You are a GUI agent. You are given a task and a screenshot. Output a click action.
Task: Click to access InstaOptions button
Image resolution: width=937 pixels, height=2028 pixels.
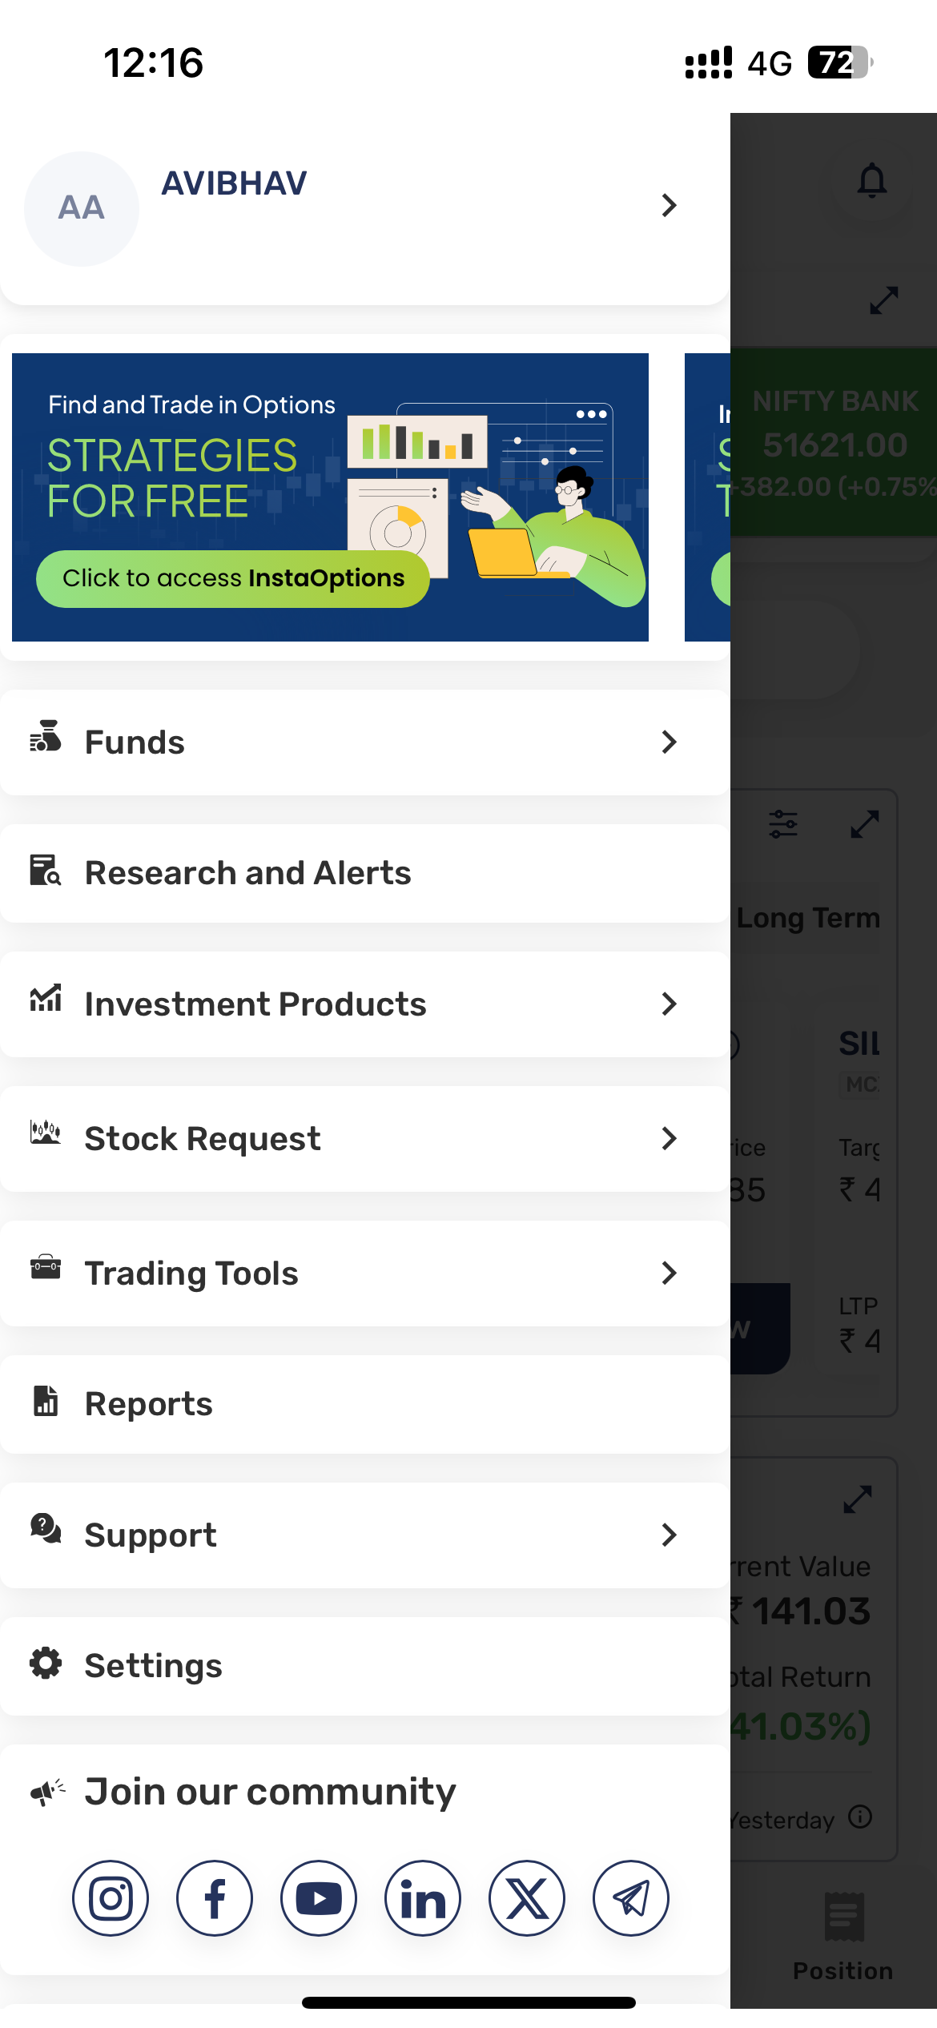233,578
